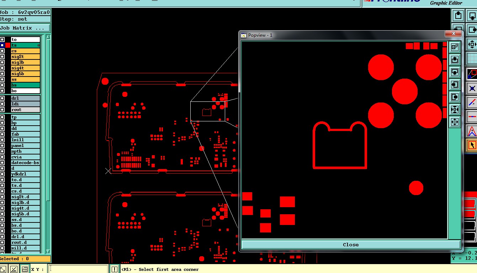Click the red-blue squares snap icon
The image size is (477, 273).
click(472, 74)
